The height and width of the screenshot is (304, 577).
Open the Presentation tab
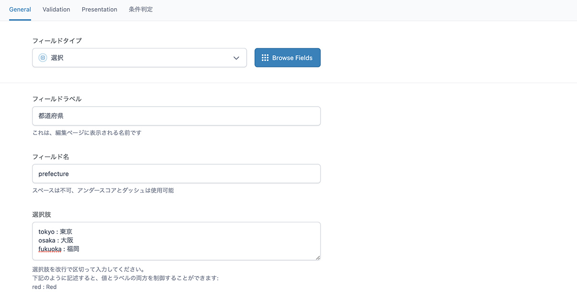100,10
